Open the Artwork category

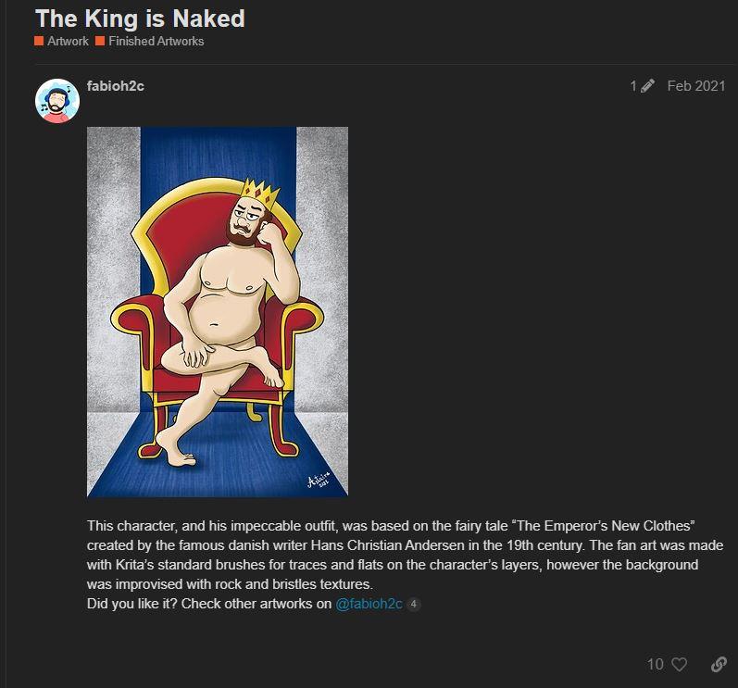coord(68,41)
